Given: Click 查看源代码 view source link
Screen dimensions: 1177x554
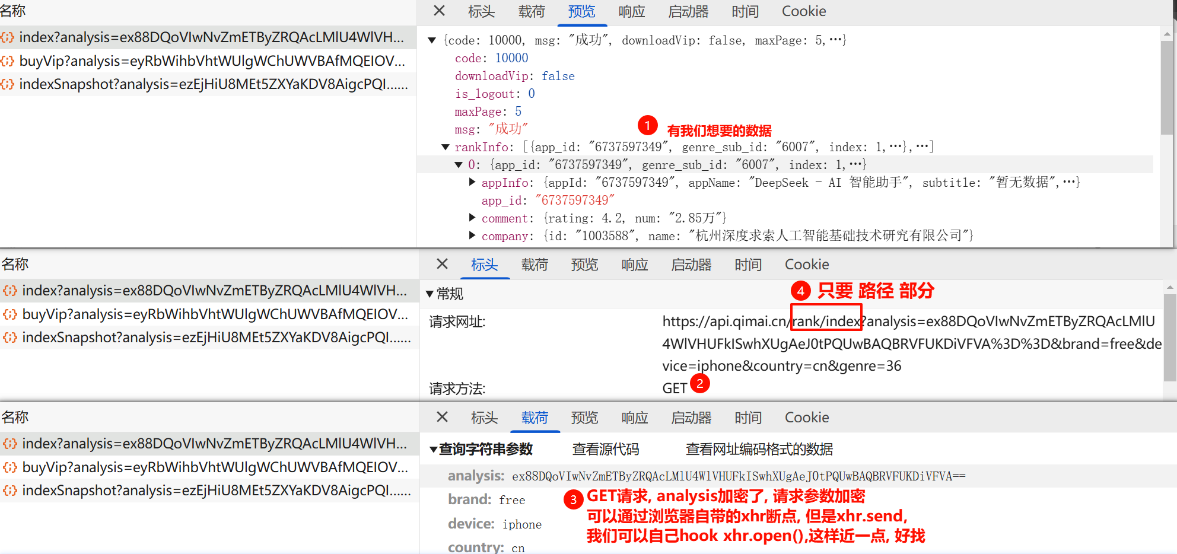Looking at the screenshot, I should [x=605, y=450].
